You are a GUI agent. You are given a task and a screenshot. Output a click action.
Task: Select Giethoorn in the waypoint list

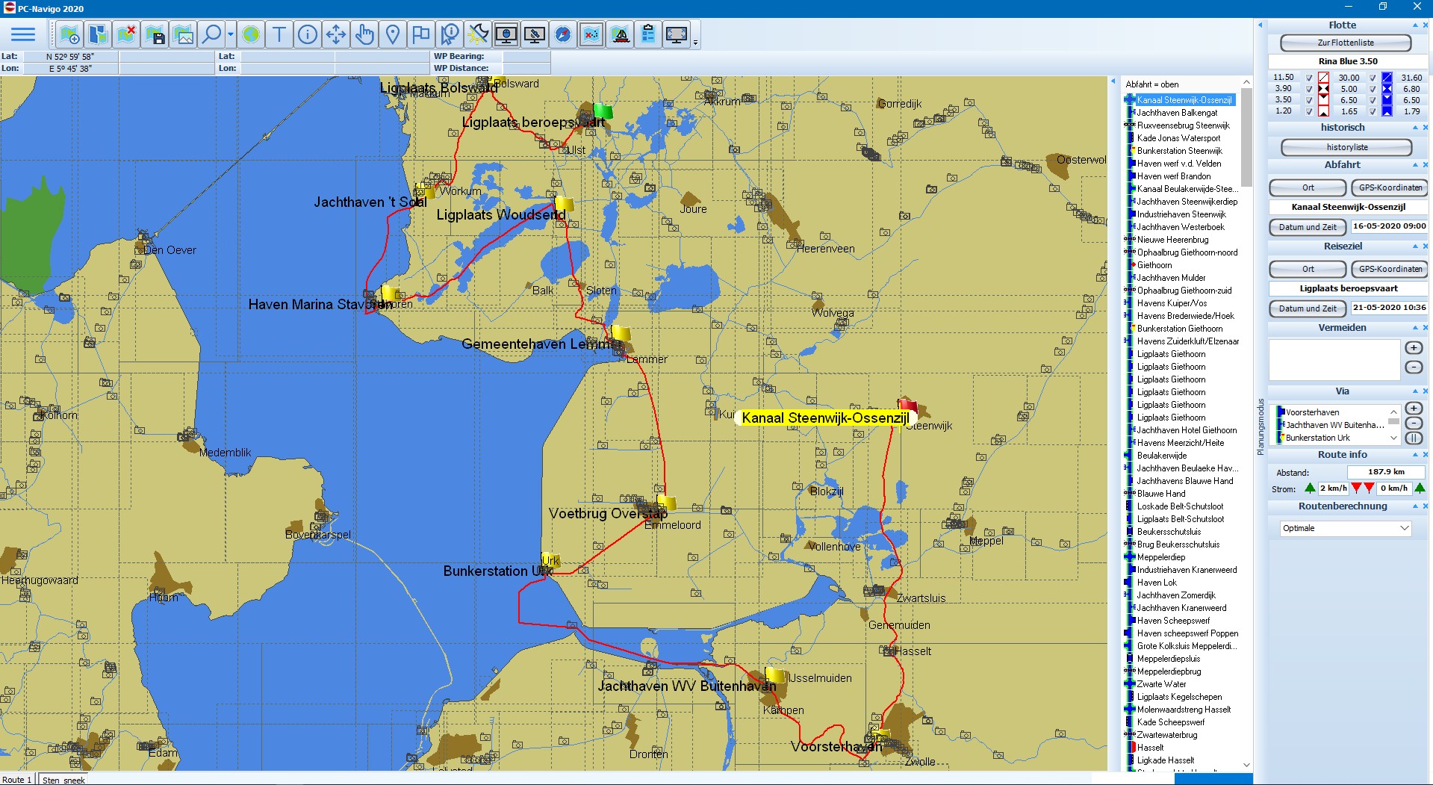coord(1154,265)
